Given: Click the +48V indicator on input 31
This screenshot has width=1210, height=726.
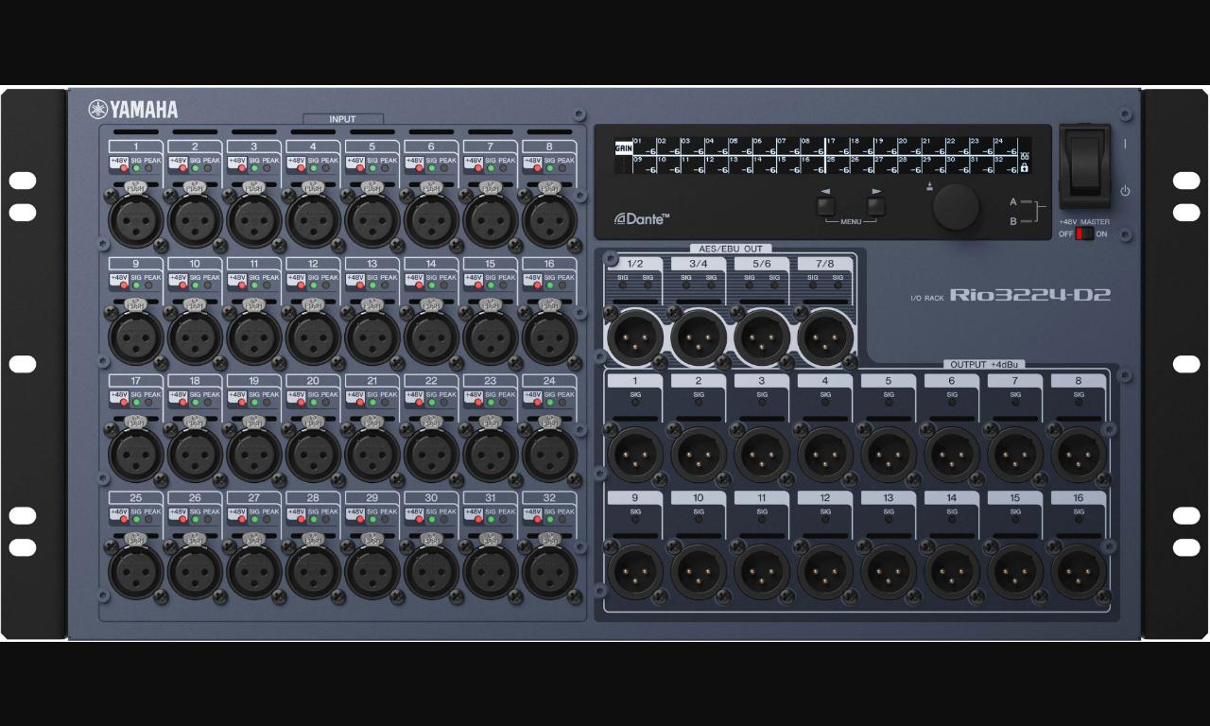Looking at the screenshot, I should tap(478, 519).
